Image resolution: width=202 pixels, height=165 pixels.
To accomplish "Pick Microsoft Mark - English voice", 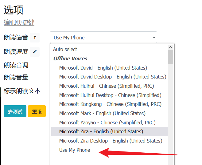I will pos(102,113).
